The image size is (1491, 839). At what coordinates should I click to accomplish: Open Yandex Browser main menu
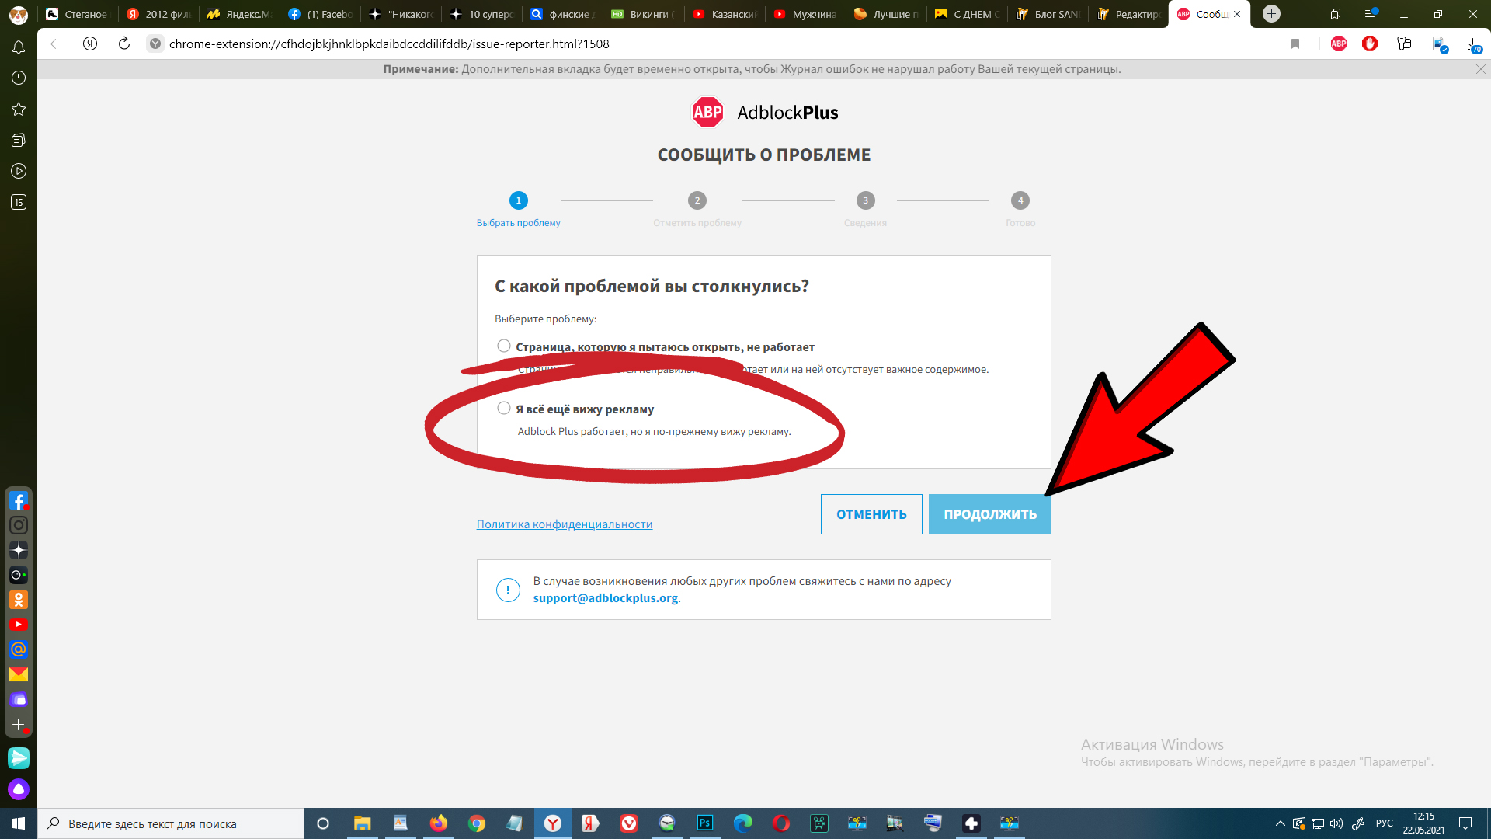tap(1371, 14)
